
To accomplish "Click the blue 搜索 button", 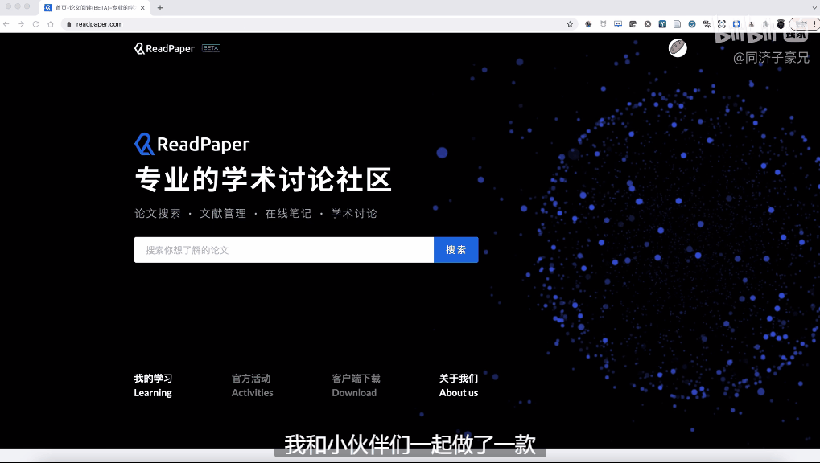I will (456, 250).
